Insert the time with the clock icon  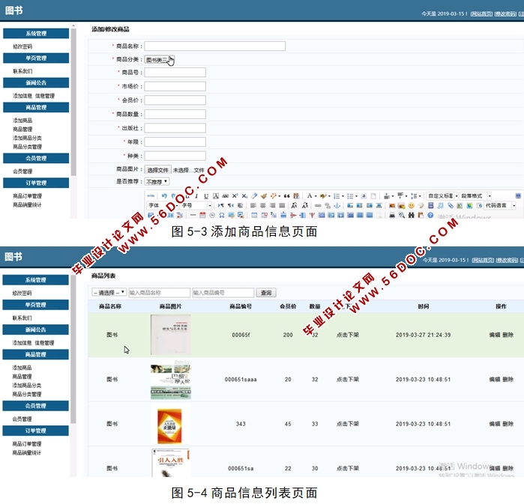[212, 215]
